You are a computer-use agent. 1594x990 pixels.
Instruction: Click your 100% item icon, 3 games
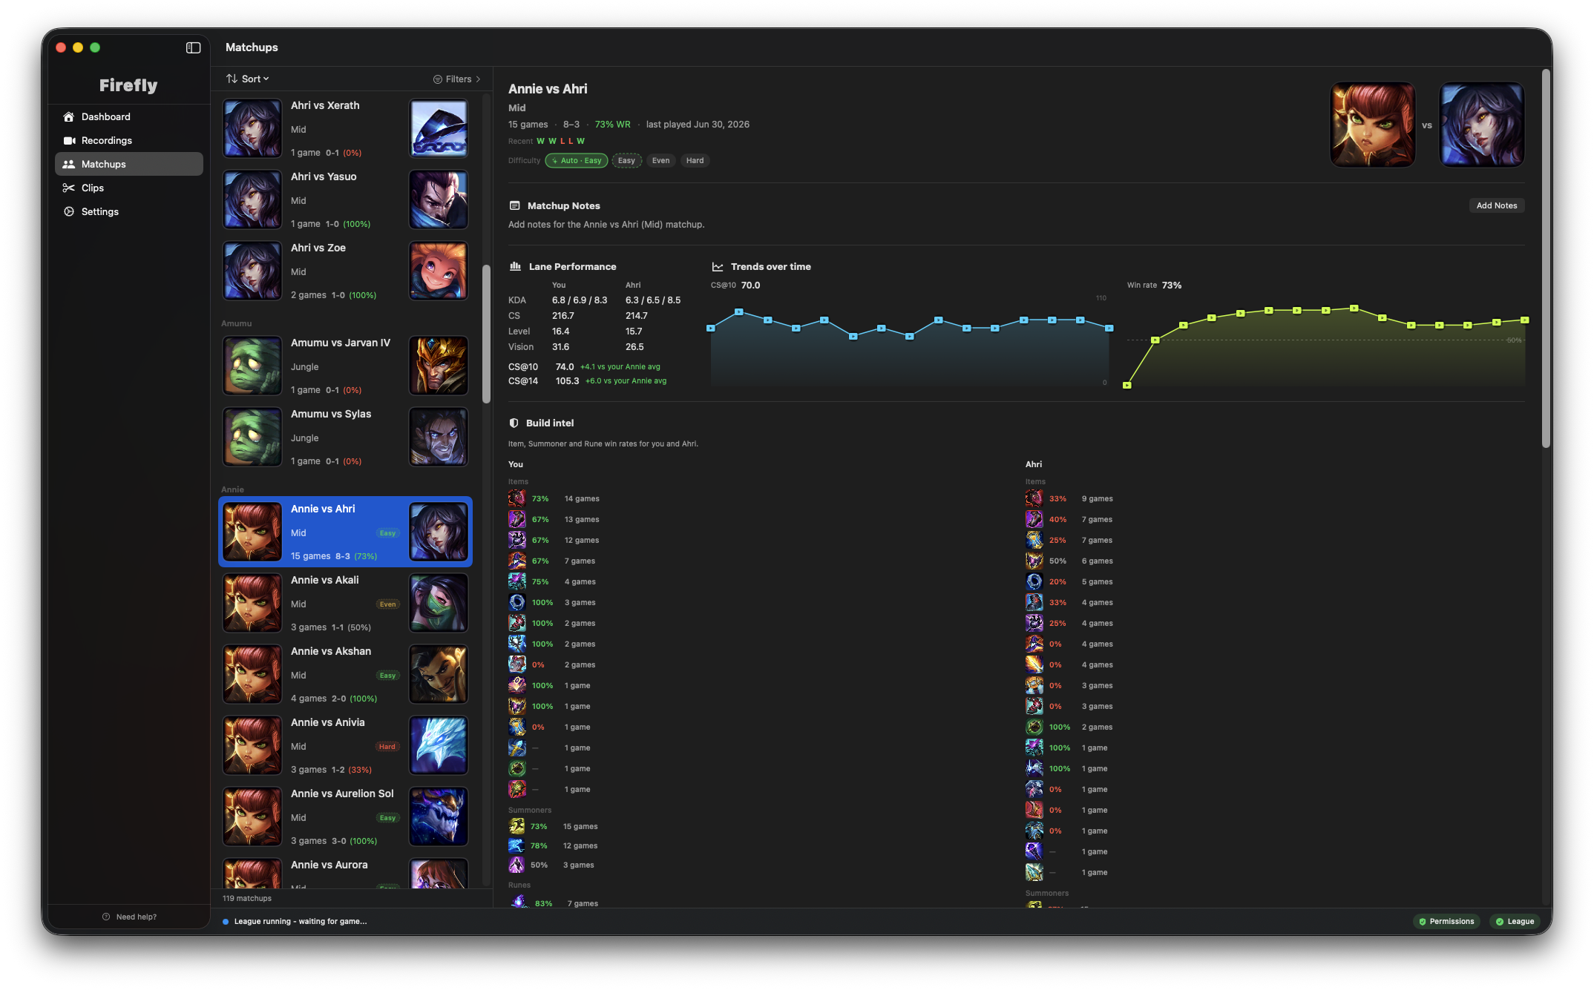coord(516,602)
